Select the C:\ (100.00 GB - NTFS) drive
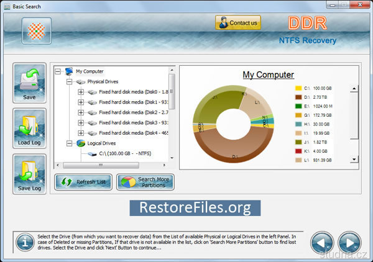Viewport: 373px width, 262px height. [x=125, y=154]
